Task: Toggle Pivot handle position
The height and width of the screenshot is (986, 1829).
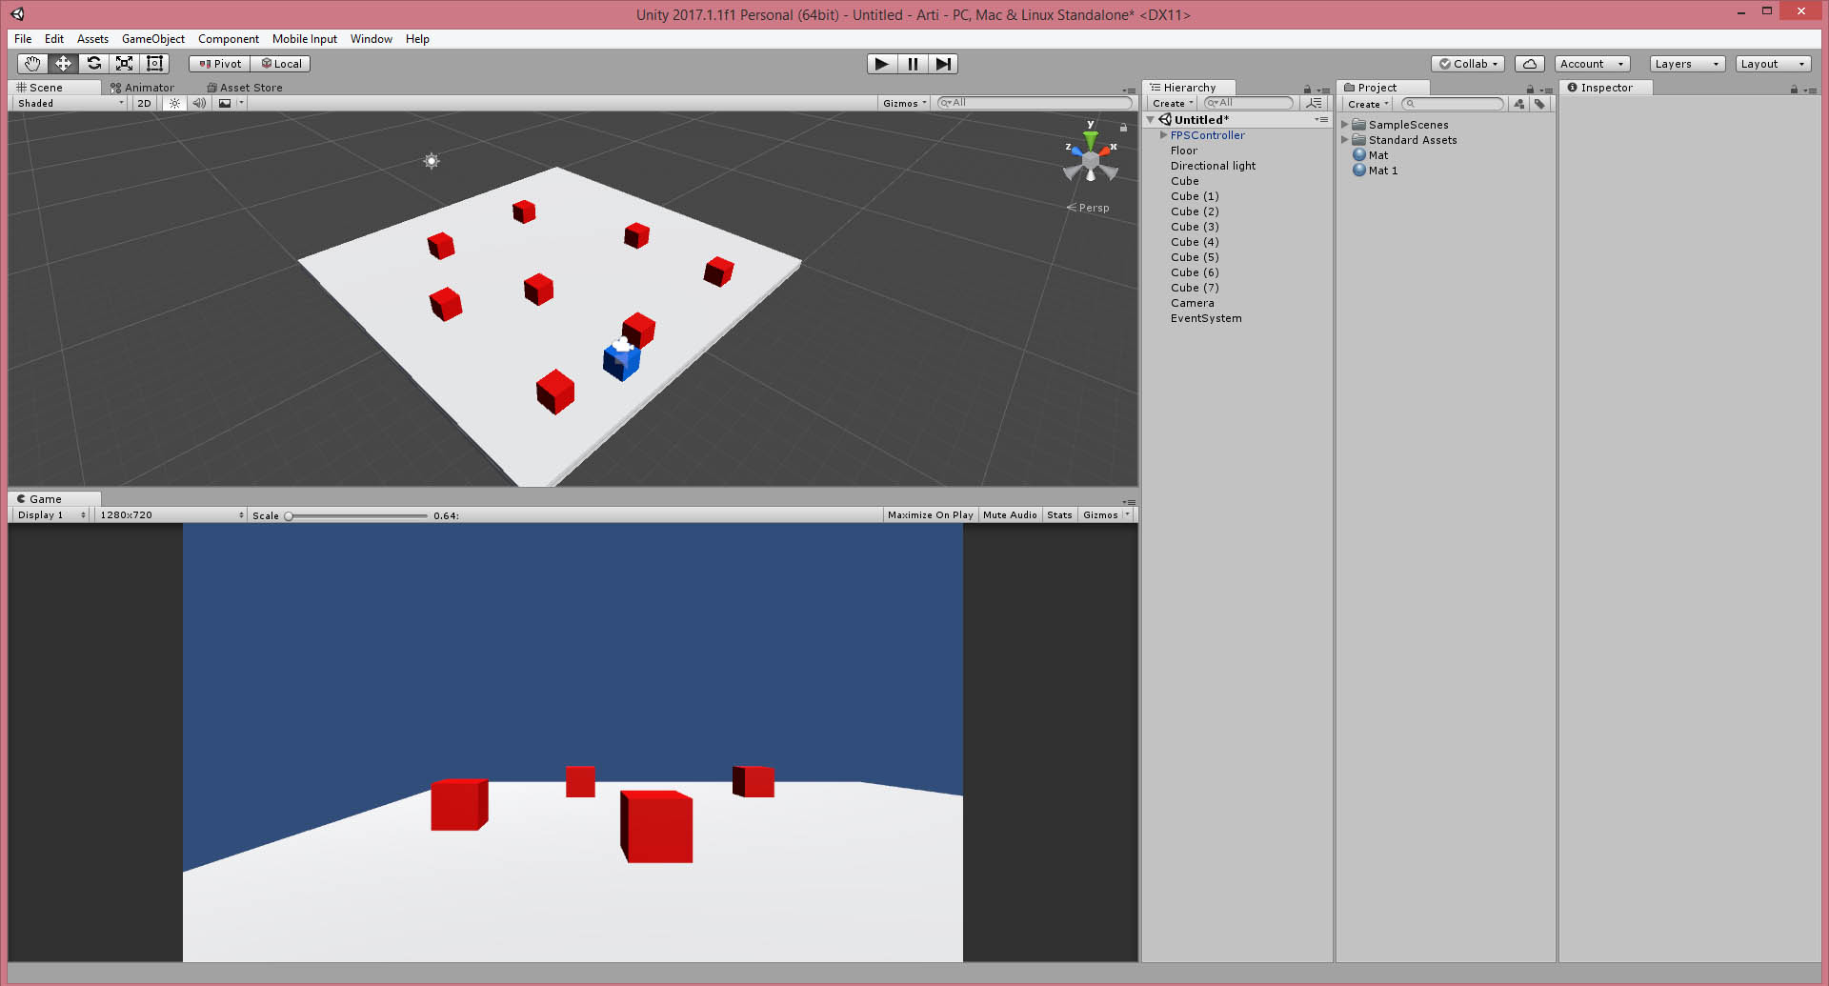Action: [220, 64]
